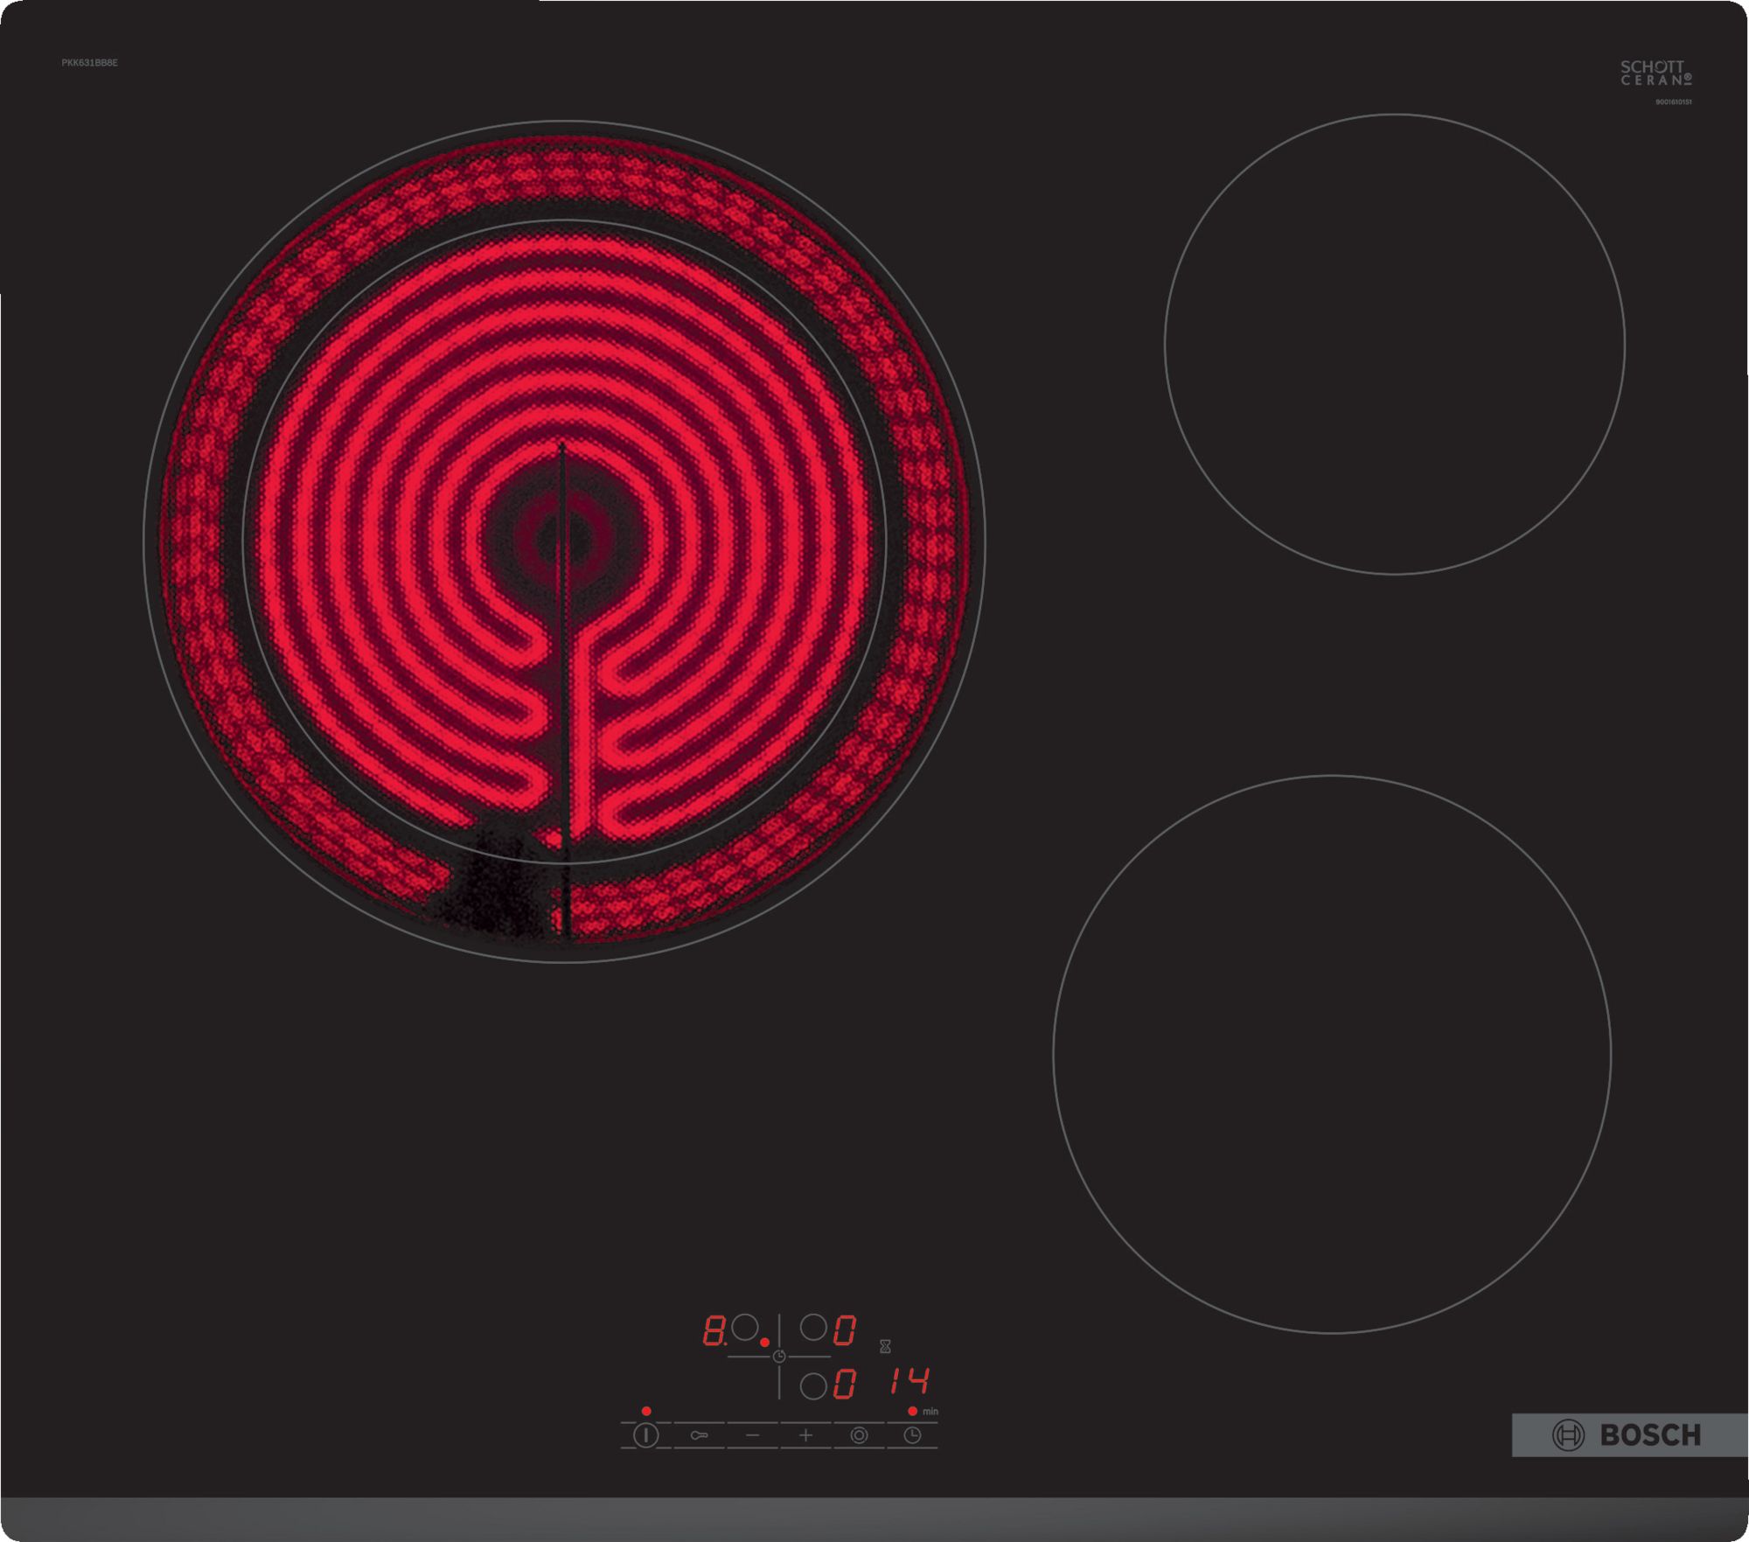Tap the 14 minute timer display
The width and height of the screenshot is (1749, 1542).
(909, 1382)
